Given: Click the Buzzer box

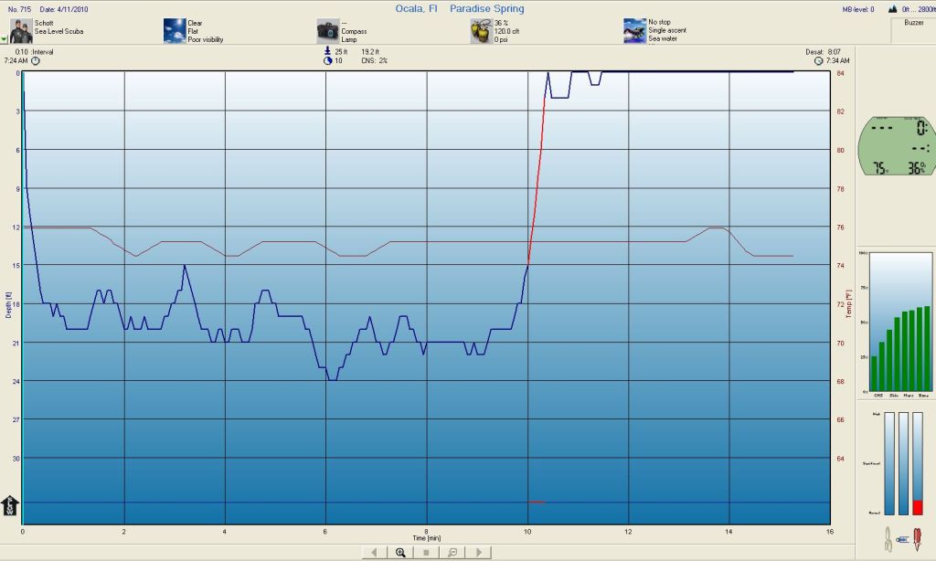Looking at the screenshot, I should pos(913,30).
